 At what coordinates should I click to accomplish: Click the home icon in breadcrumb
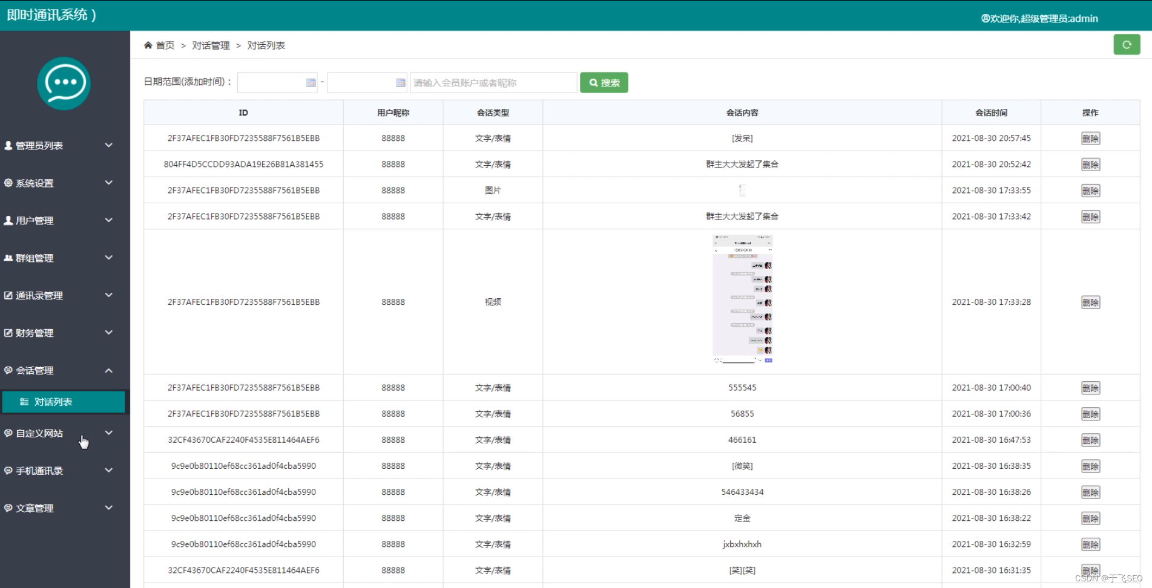[148, 45]
